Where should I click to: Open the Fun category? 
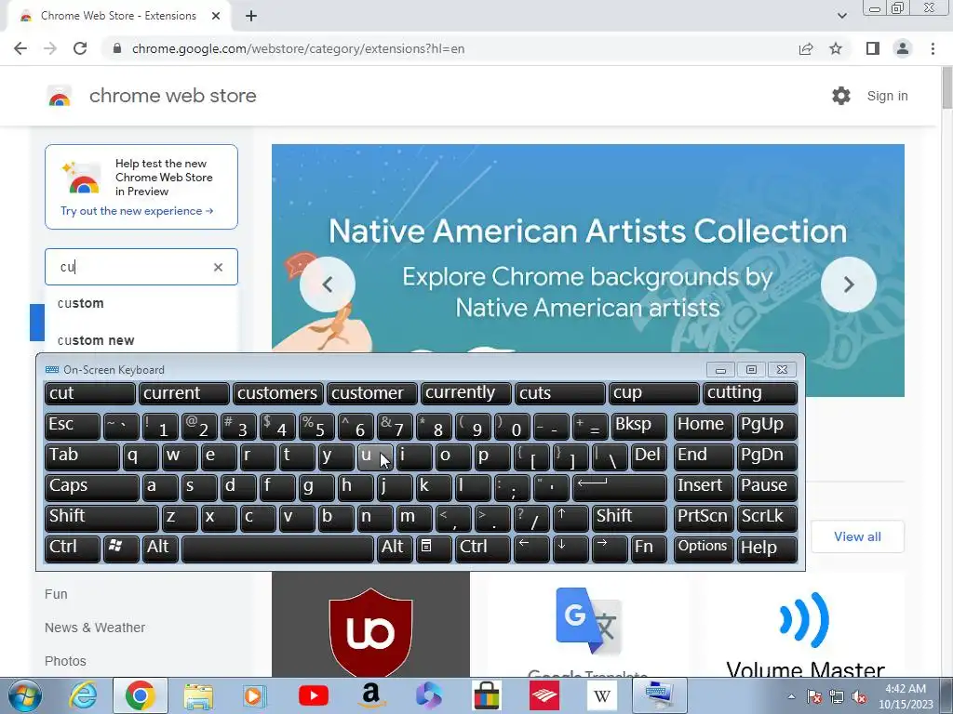(x=56, y=594)
